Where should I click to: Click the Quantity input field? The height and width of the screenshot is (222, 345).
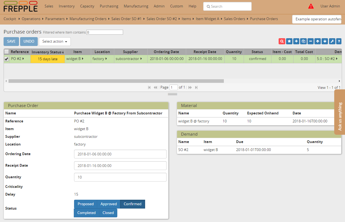pos(120,177)
